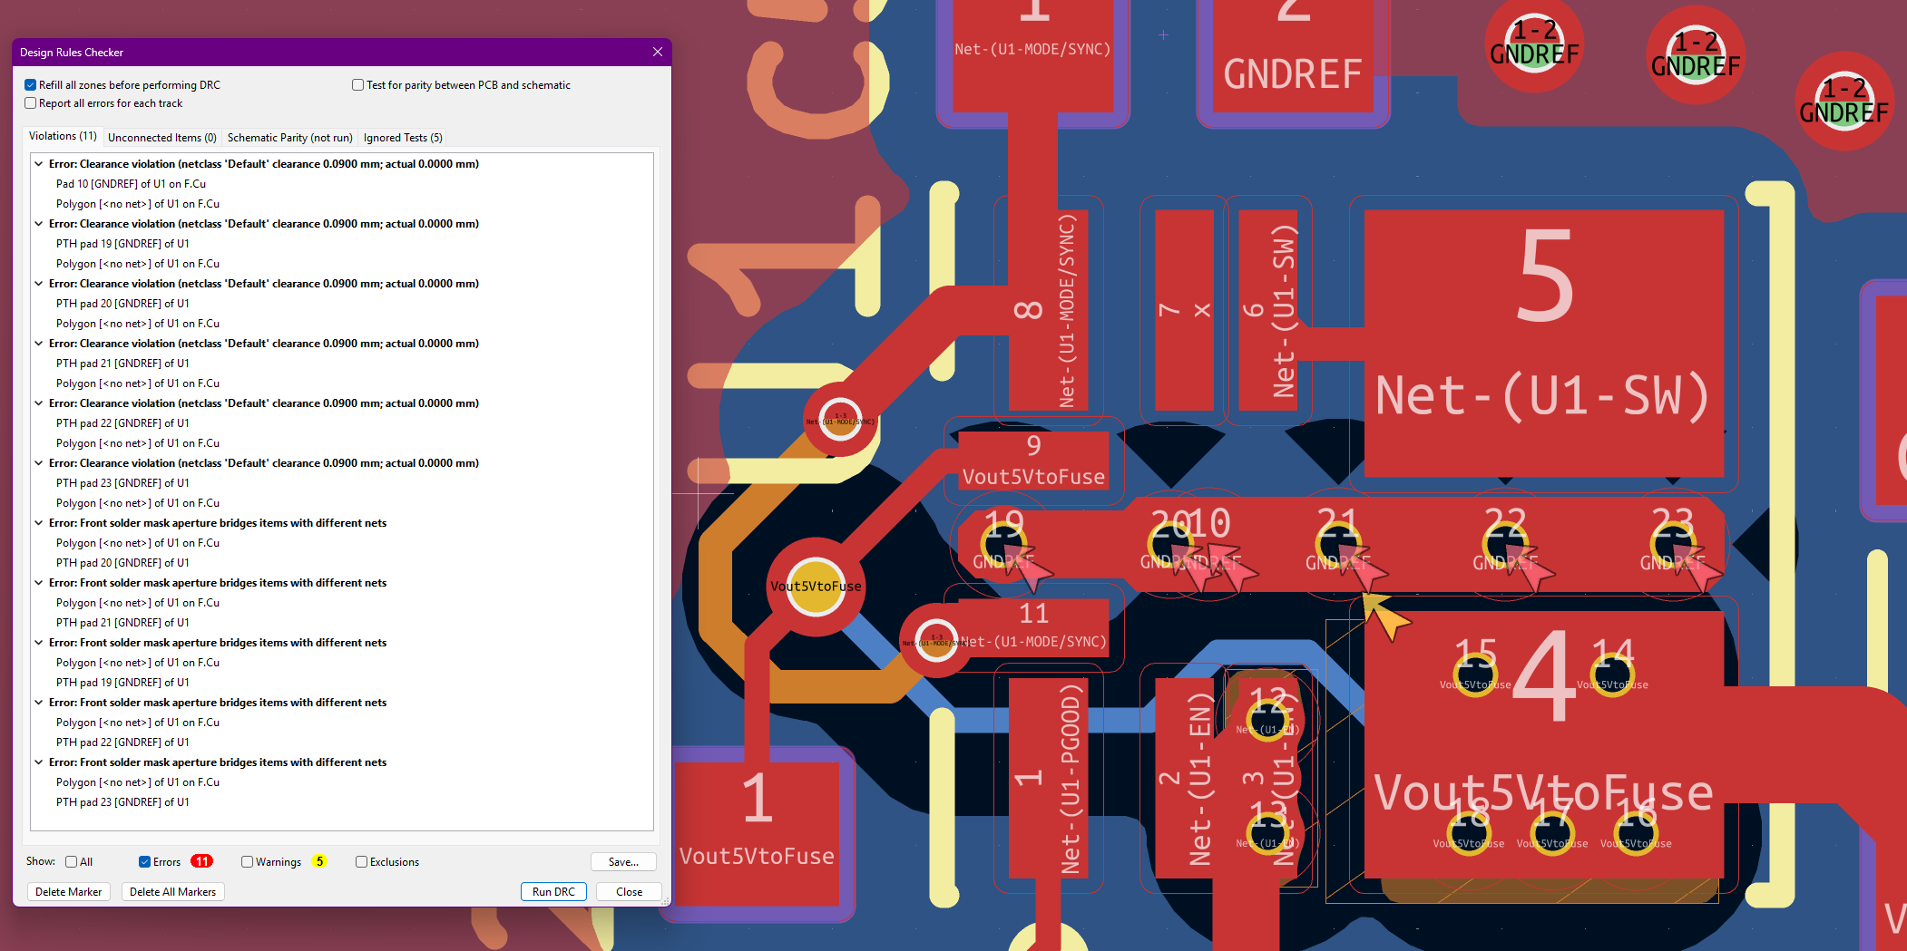Collapse the PTH pad 21 clearance violation entry
Screen dimensions: 1907x951
click(x=39, y=344)
